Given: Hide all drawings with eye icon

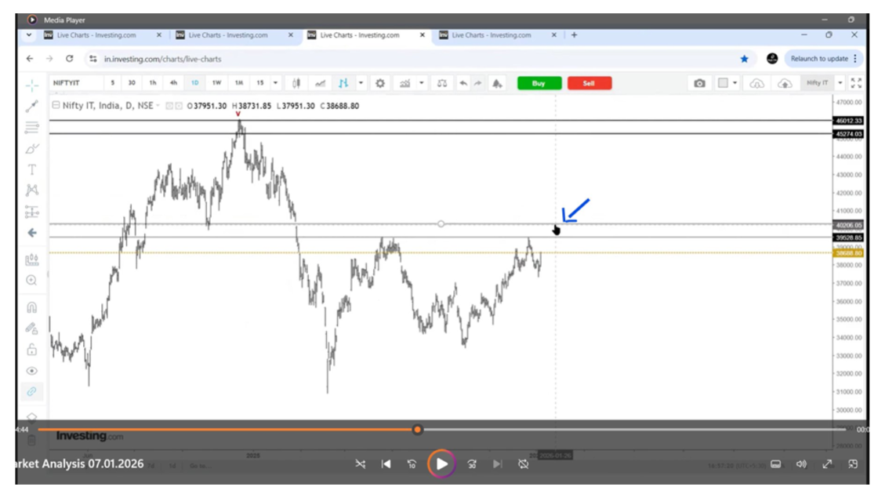Looking at the screenshot, I should click(x=31, y=370).
